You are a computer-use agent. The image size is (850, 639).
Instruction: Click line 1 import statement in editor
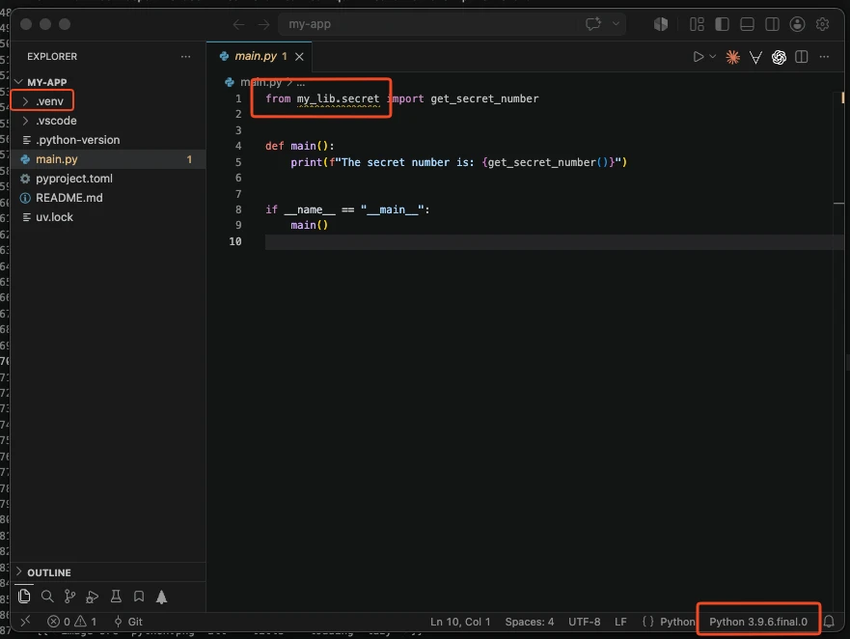pos(401,98)
